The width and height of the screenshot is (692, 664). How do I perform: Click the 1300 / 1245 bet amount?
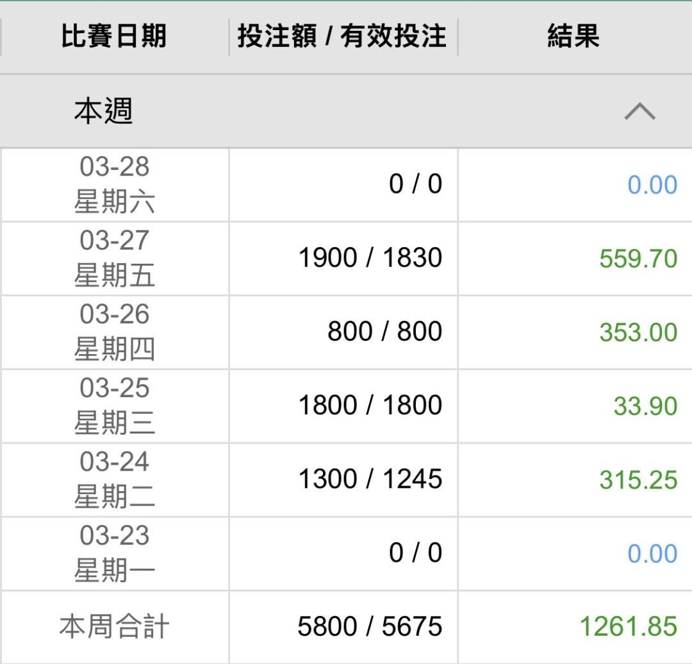[370, 479]
